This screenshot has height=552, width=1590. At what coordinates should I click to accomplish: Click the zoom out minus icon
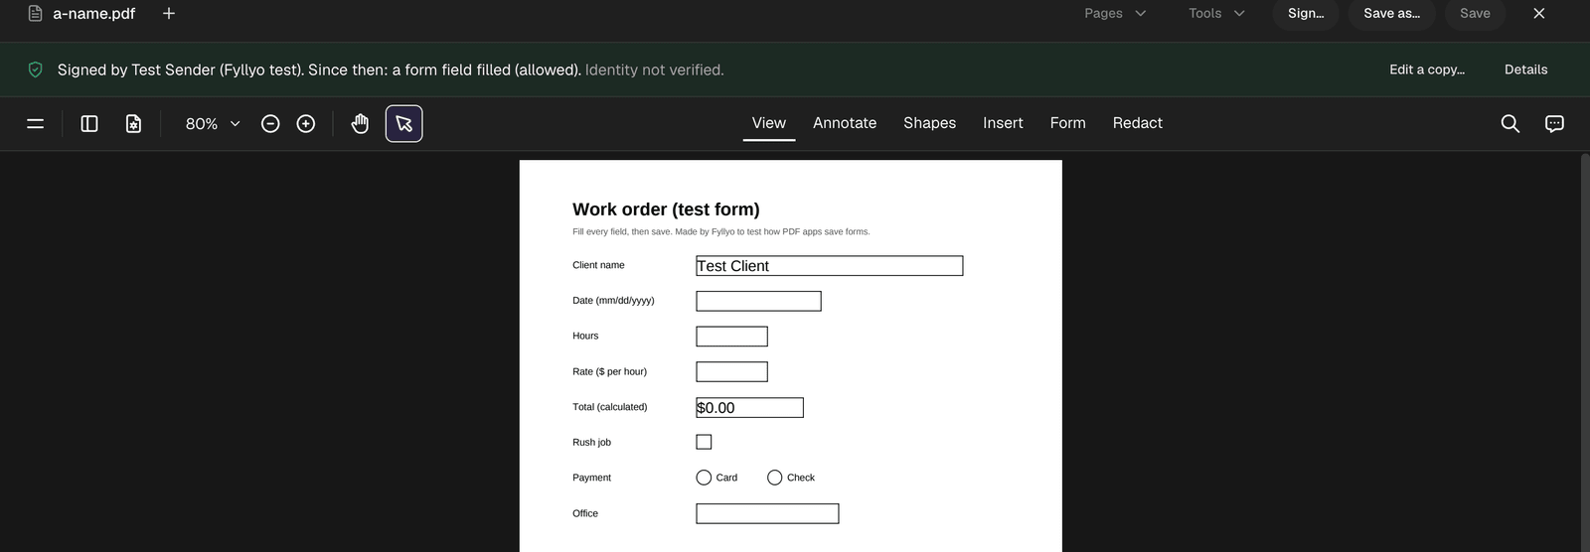coord(270,124)
